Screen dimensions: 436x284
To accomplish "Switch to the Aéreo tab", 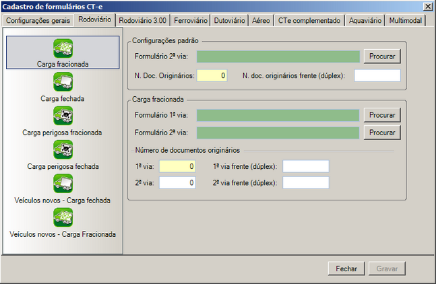I will 261,21.
